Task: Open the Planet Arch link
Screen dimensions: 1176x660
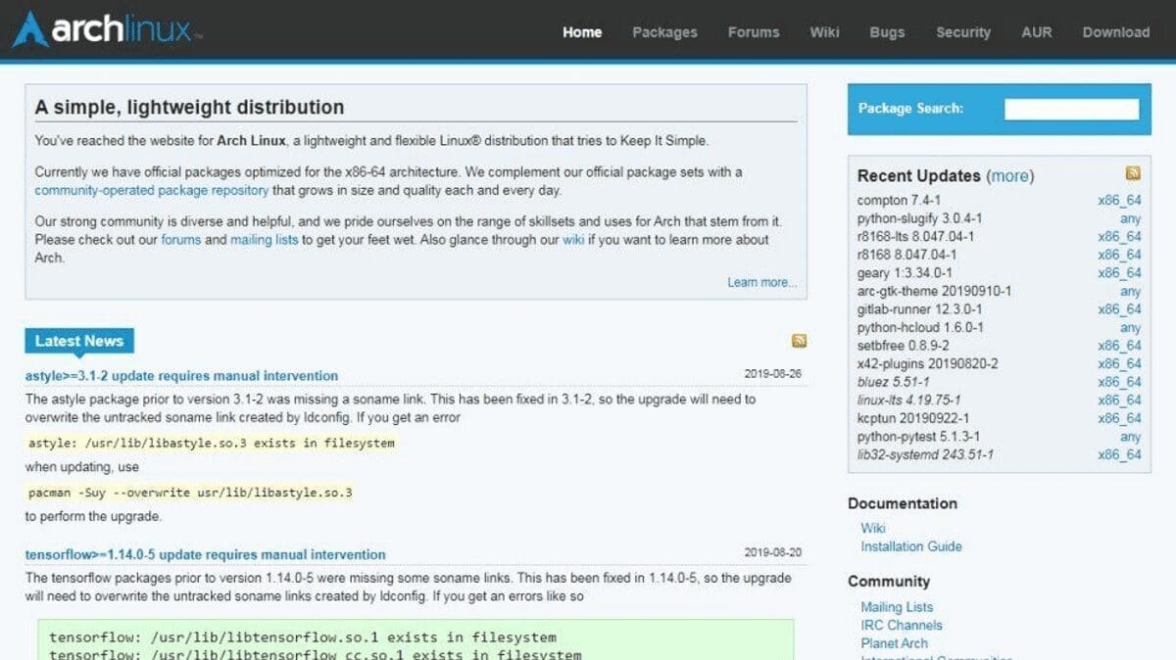Action: tap(894, 643)
